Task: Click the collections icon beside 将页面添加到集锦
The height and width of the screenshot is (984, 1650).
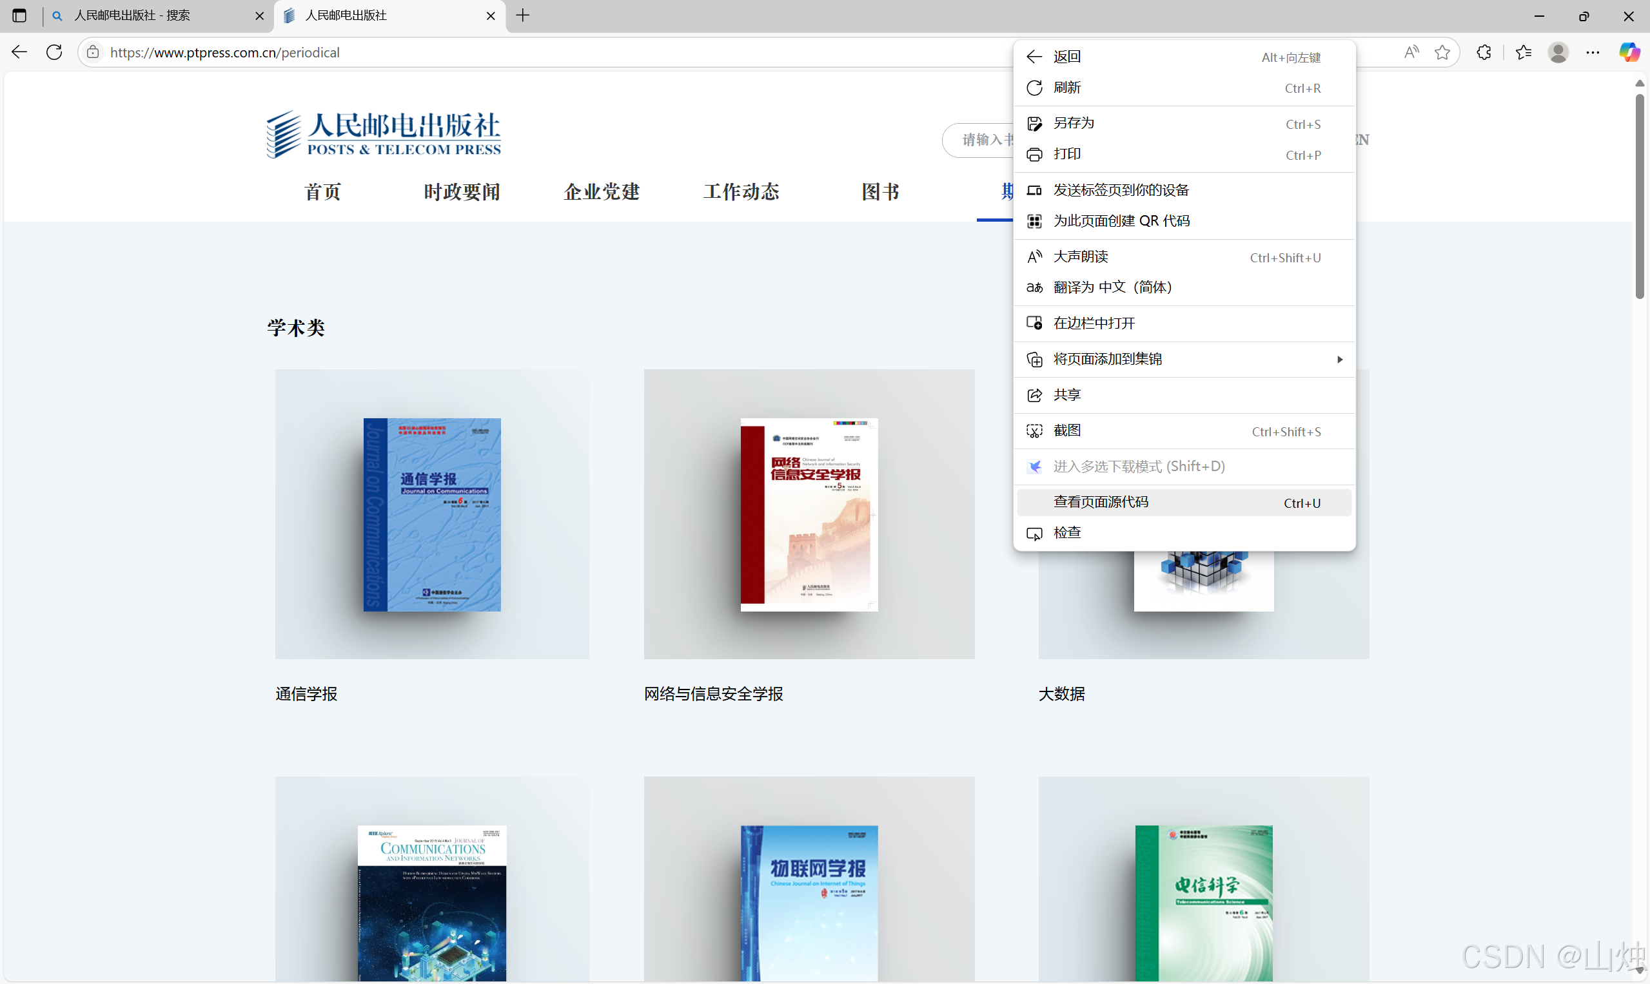Action: (1034, 360)
